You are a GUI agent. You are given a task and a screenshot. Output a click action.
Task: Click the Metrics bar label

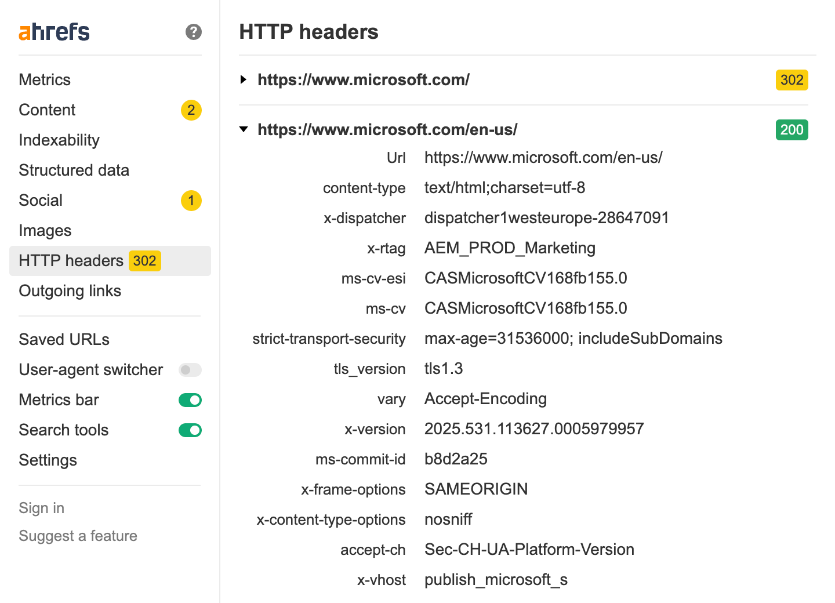tap(59, 400)
